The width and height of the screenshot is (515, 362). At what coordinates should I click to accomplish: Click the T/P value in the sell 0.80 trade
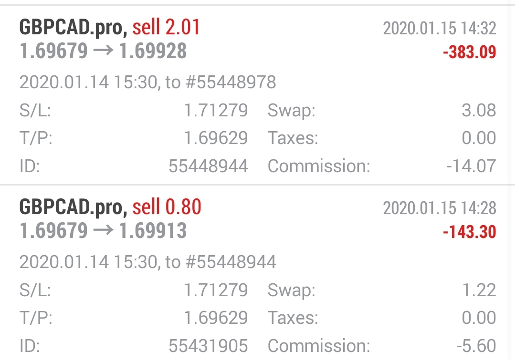point(216,318)
